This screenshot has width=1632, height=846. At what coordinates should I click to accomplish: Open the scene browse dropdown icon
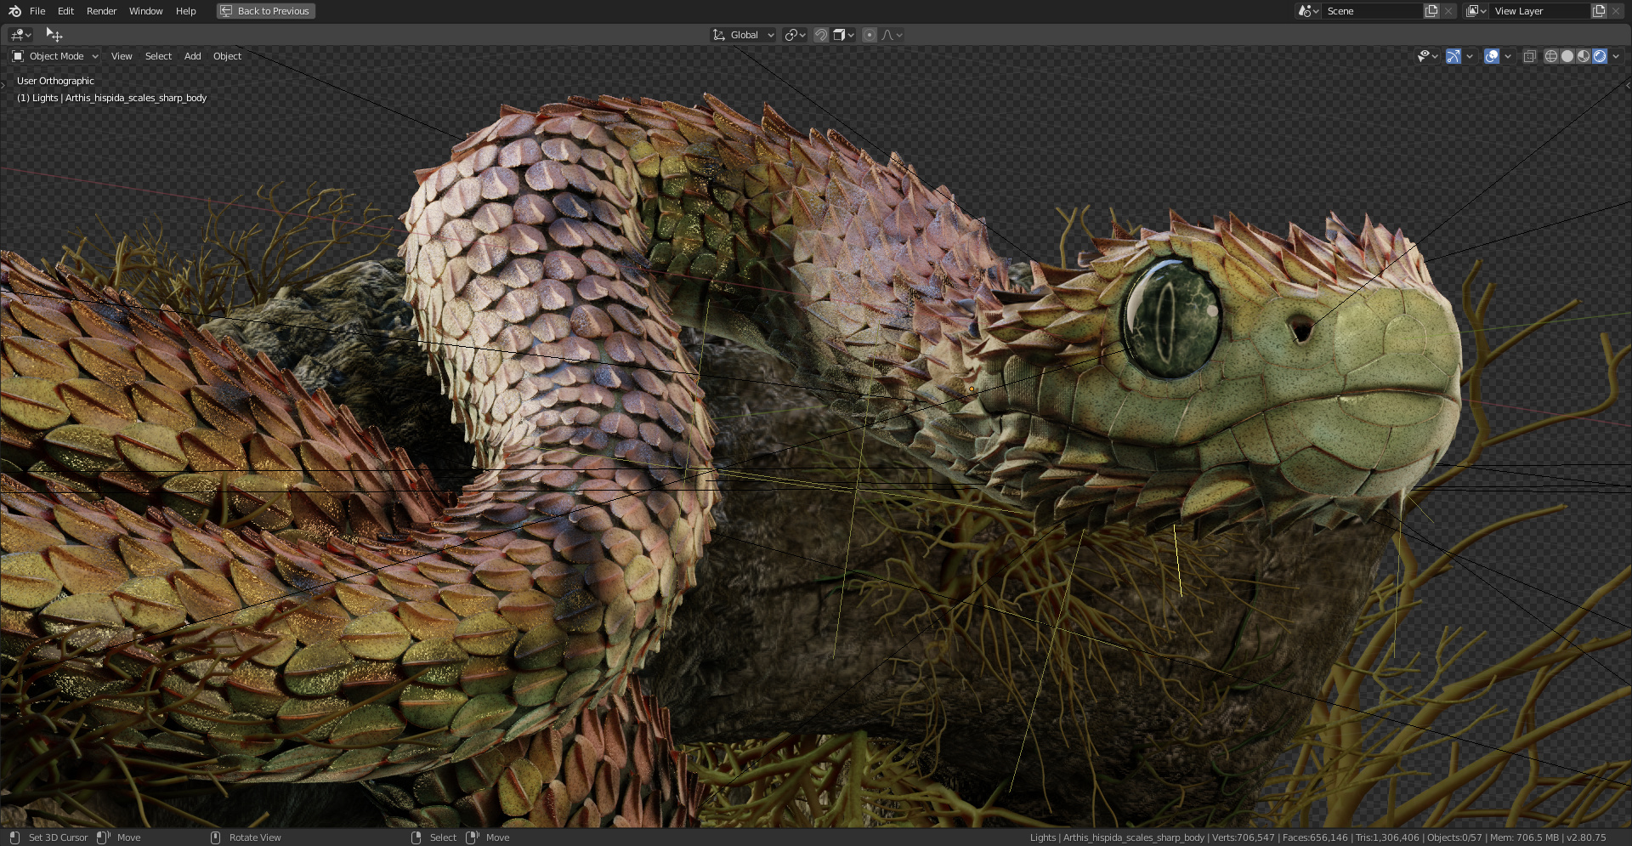point(1307,11)
